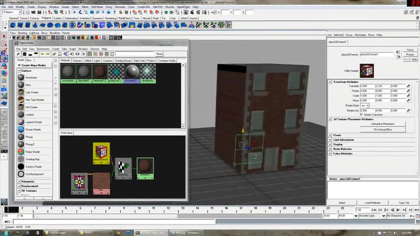Click the Copy Tab button
The image size is (420, 236).
(404, 203)
